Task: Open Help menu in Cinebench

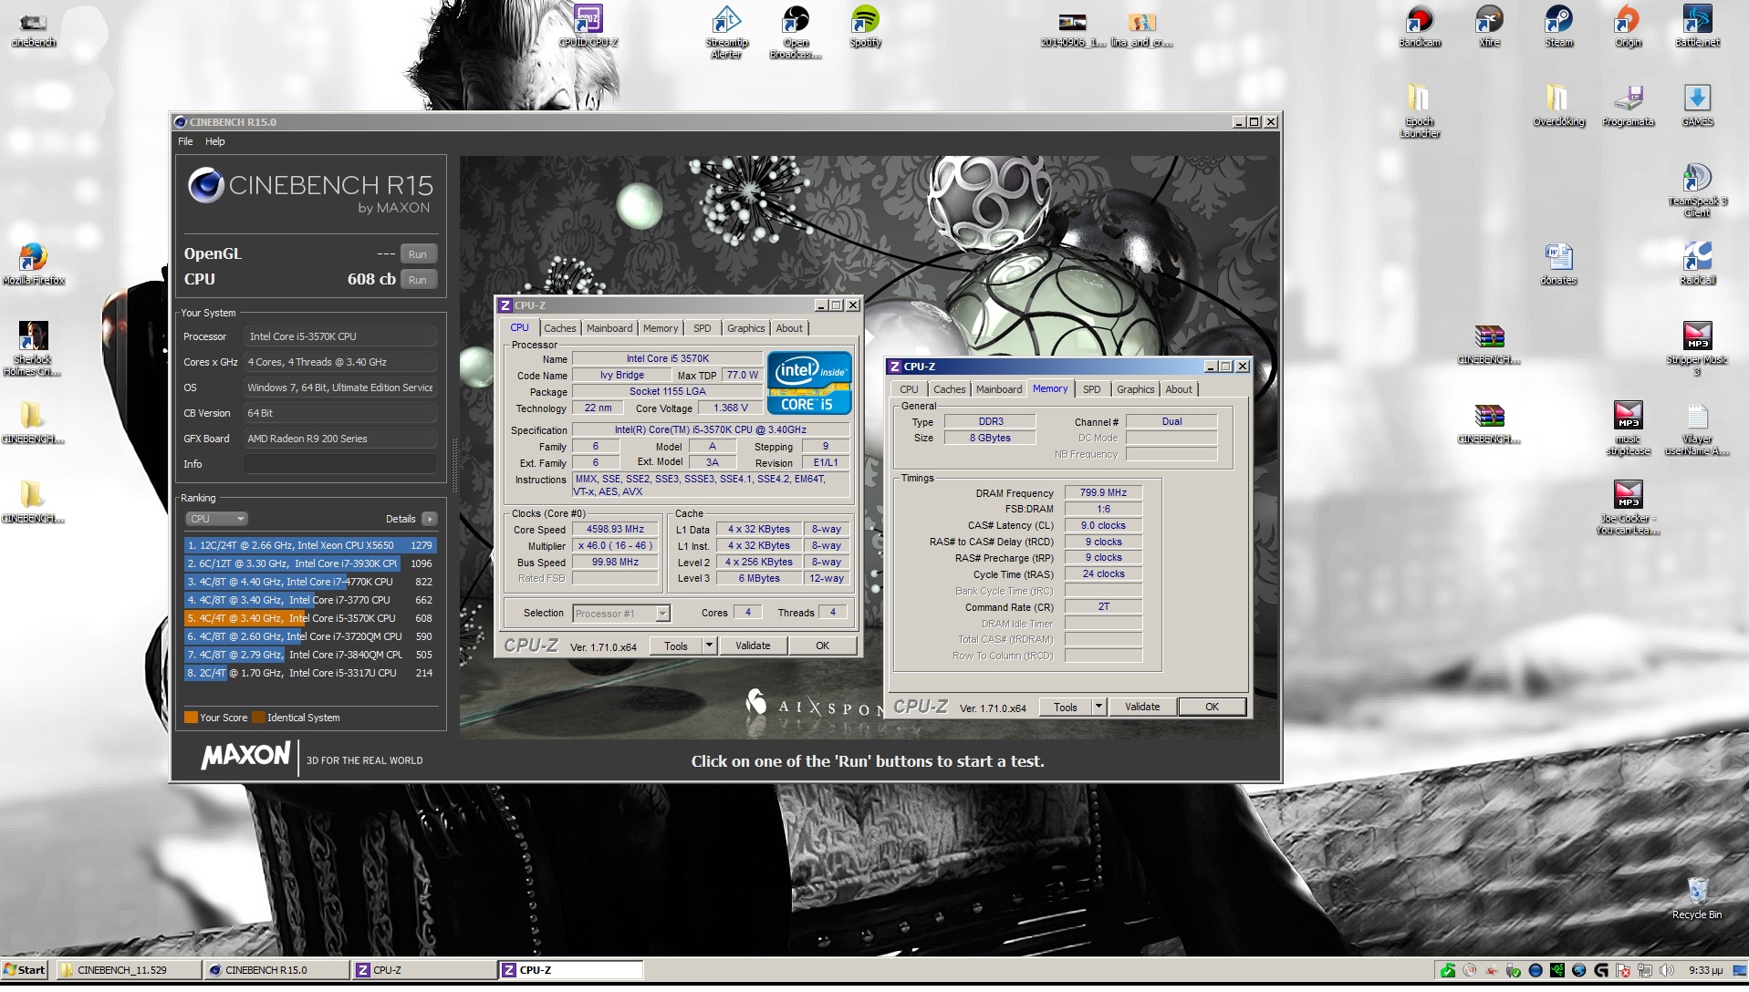Action: (x=215, y=141)
